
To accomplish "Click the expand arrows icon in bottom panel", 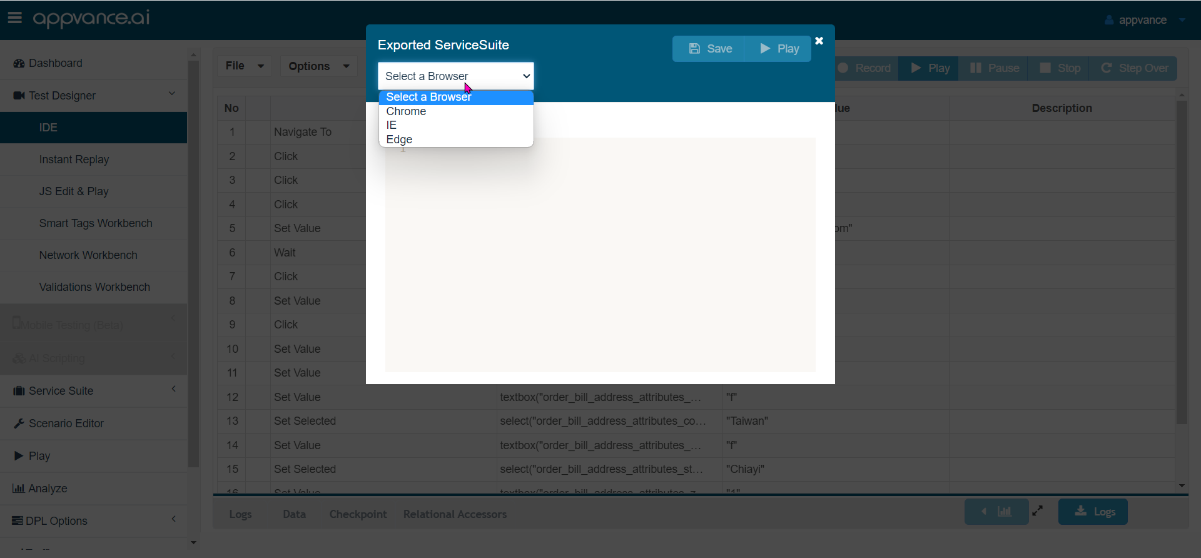I will [x=1037, y=511].
